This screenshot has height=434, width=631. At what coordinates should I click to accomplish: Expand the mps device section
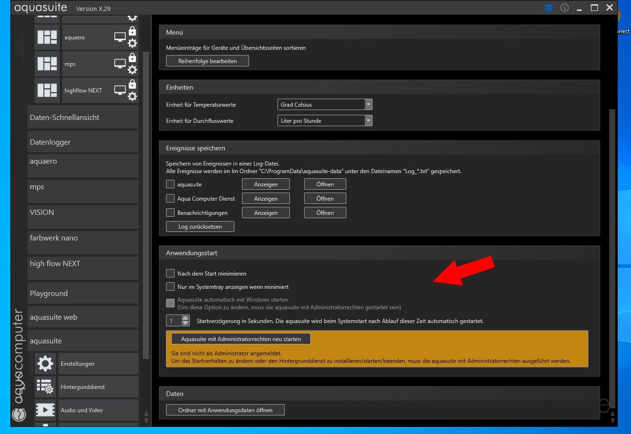coord(83,191)
